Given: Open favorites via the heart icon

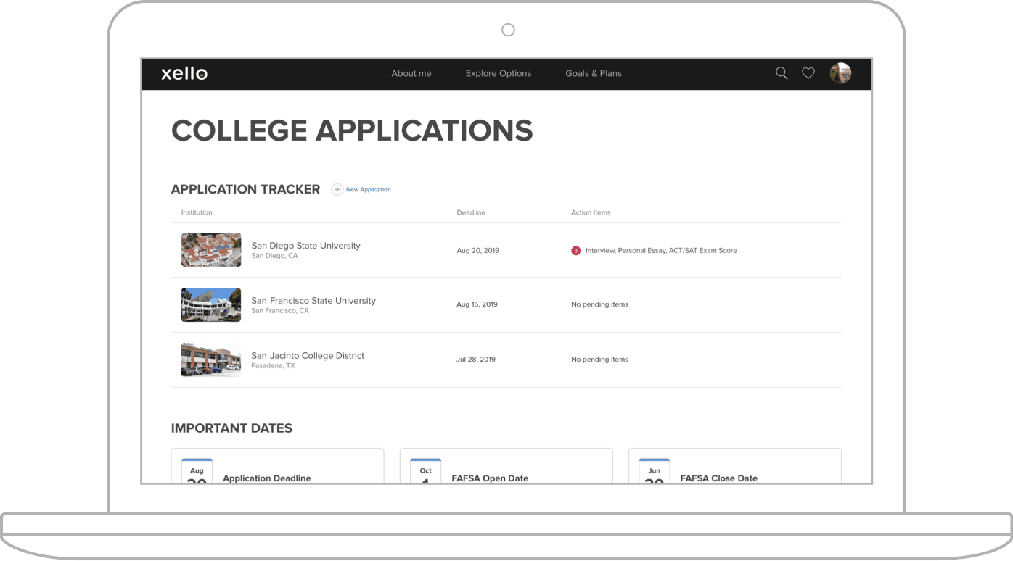Looking at the screenshot, I should 808,73.
